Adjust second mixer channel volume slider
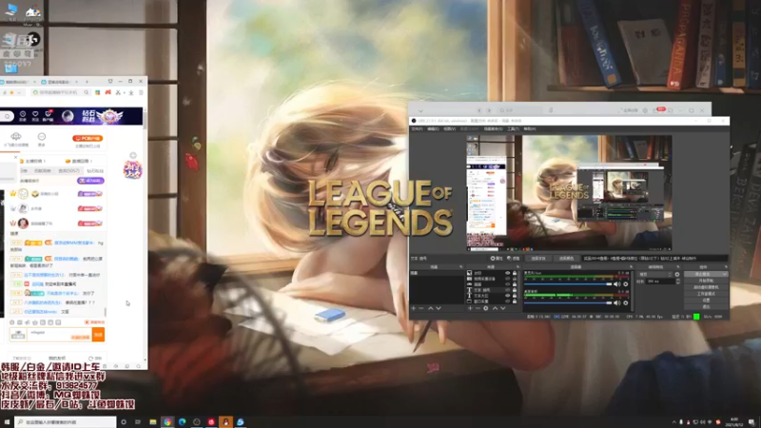This screenshot has width=761, height=428. click(x=568, y=302)
